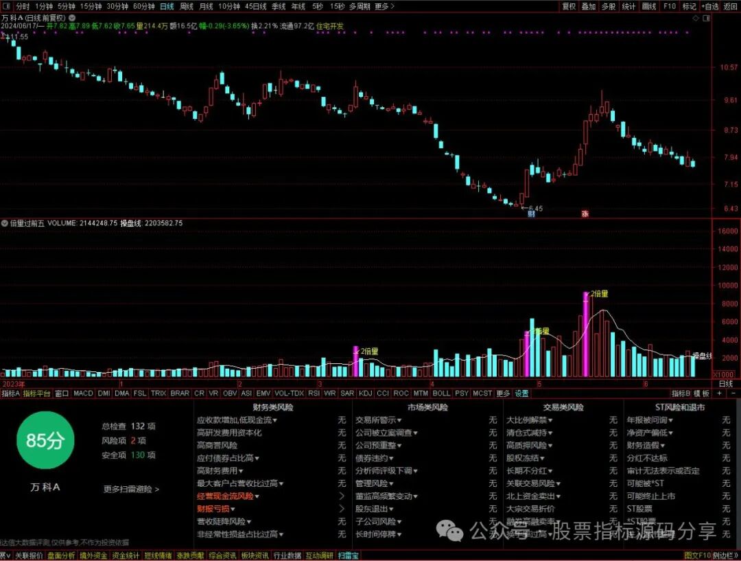
Task: Expand 公司被立案调查 risk item
Action: tap(386, 433)
